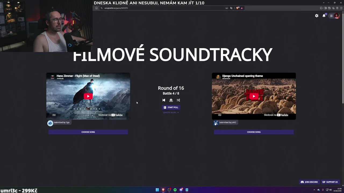Click the middle battle control icon
Image resolution: width=344 pixels, height=193 pixels.
(x=171, y=100)
